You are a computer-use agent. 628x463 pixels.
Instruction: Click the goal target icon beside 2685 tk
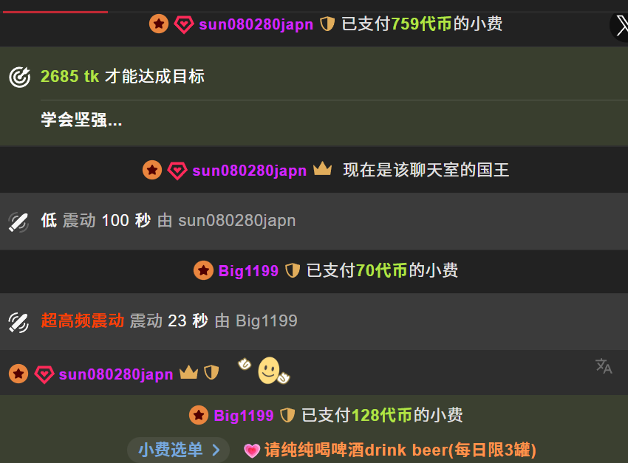point(20,77)
